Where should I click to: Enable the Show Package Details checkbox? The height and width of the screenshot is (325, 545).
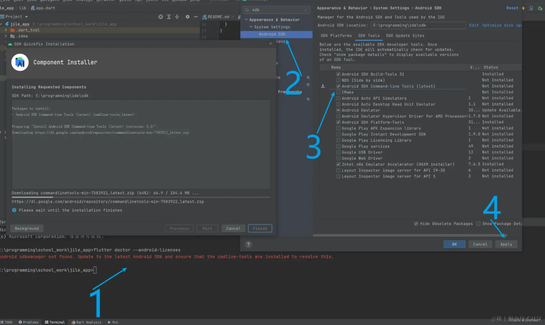pyautogui.click(x=478, y=224)
